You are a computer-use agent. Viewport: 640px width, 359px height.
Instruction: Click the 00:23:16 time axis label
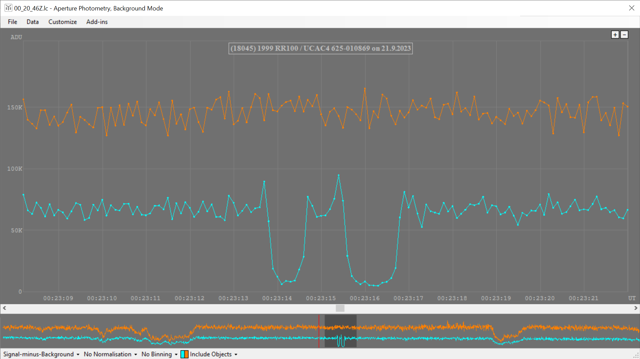tap(365, 298)
